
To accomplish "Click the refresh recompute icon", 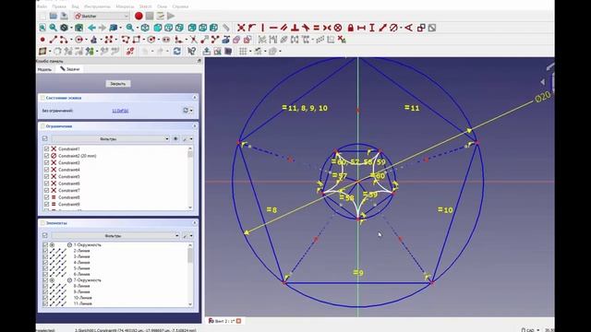I will pyautogui.click(x=176, y=52).
